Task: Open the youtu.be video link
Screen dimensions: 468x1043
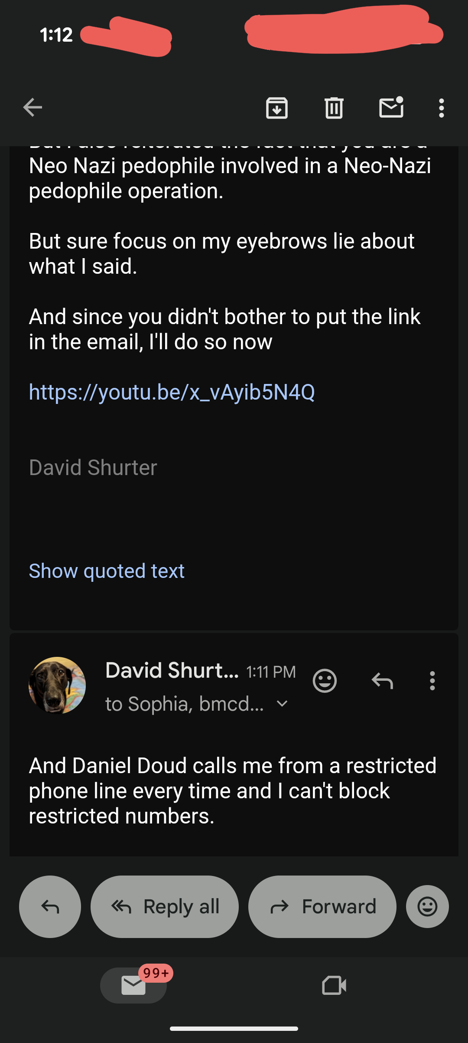Action: click(x=172, y=392)
